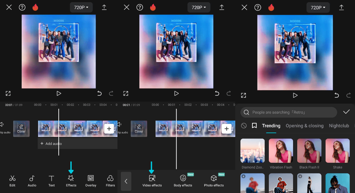Redo action in middle panel
This screenshot has width=355, height=193.
tap(229, 94)
